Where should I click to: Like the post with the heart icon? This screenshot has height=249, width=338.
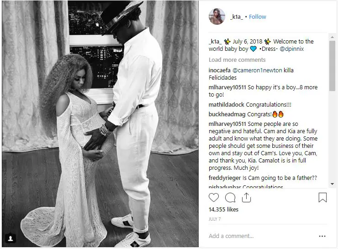pyautogui.click(x=214, y=197)
